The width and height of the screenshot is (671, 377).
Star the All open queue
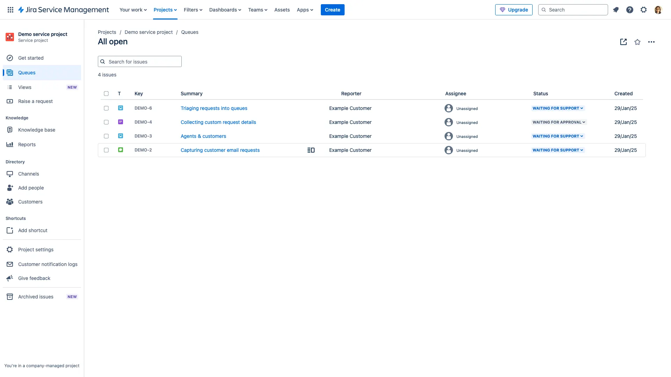637,42
